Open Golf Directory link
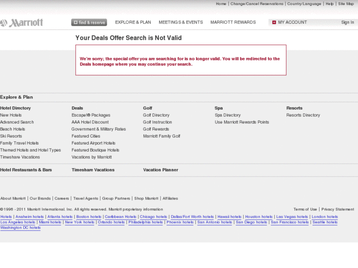 click(x=156, y=115)
